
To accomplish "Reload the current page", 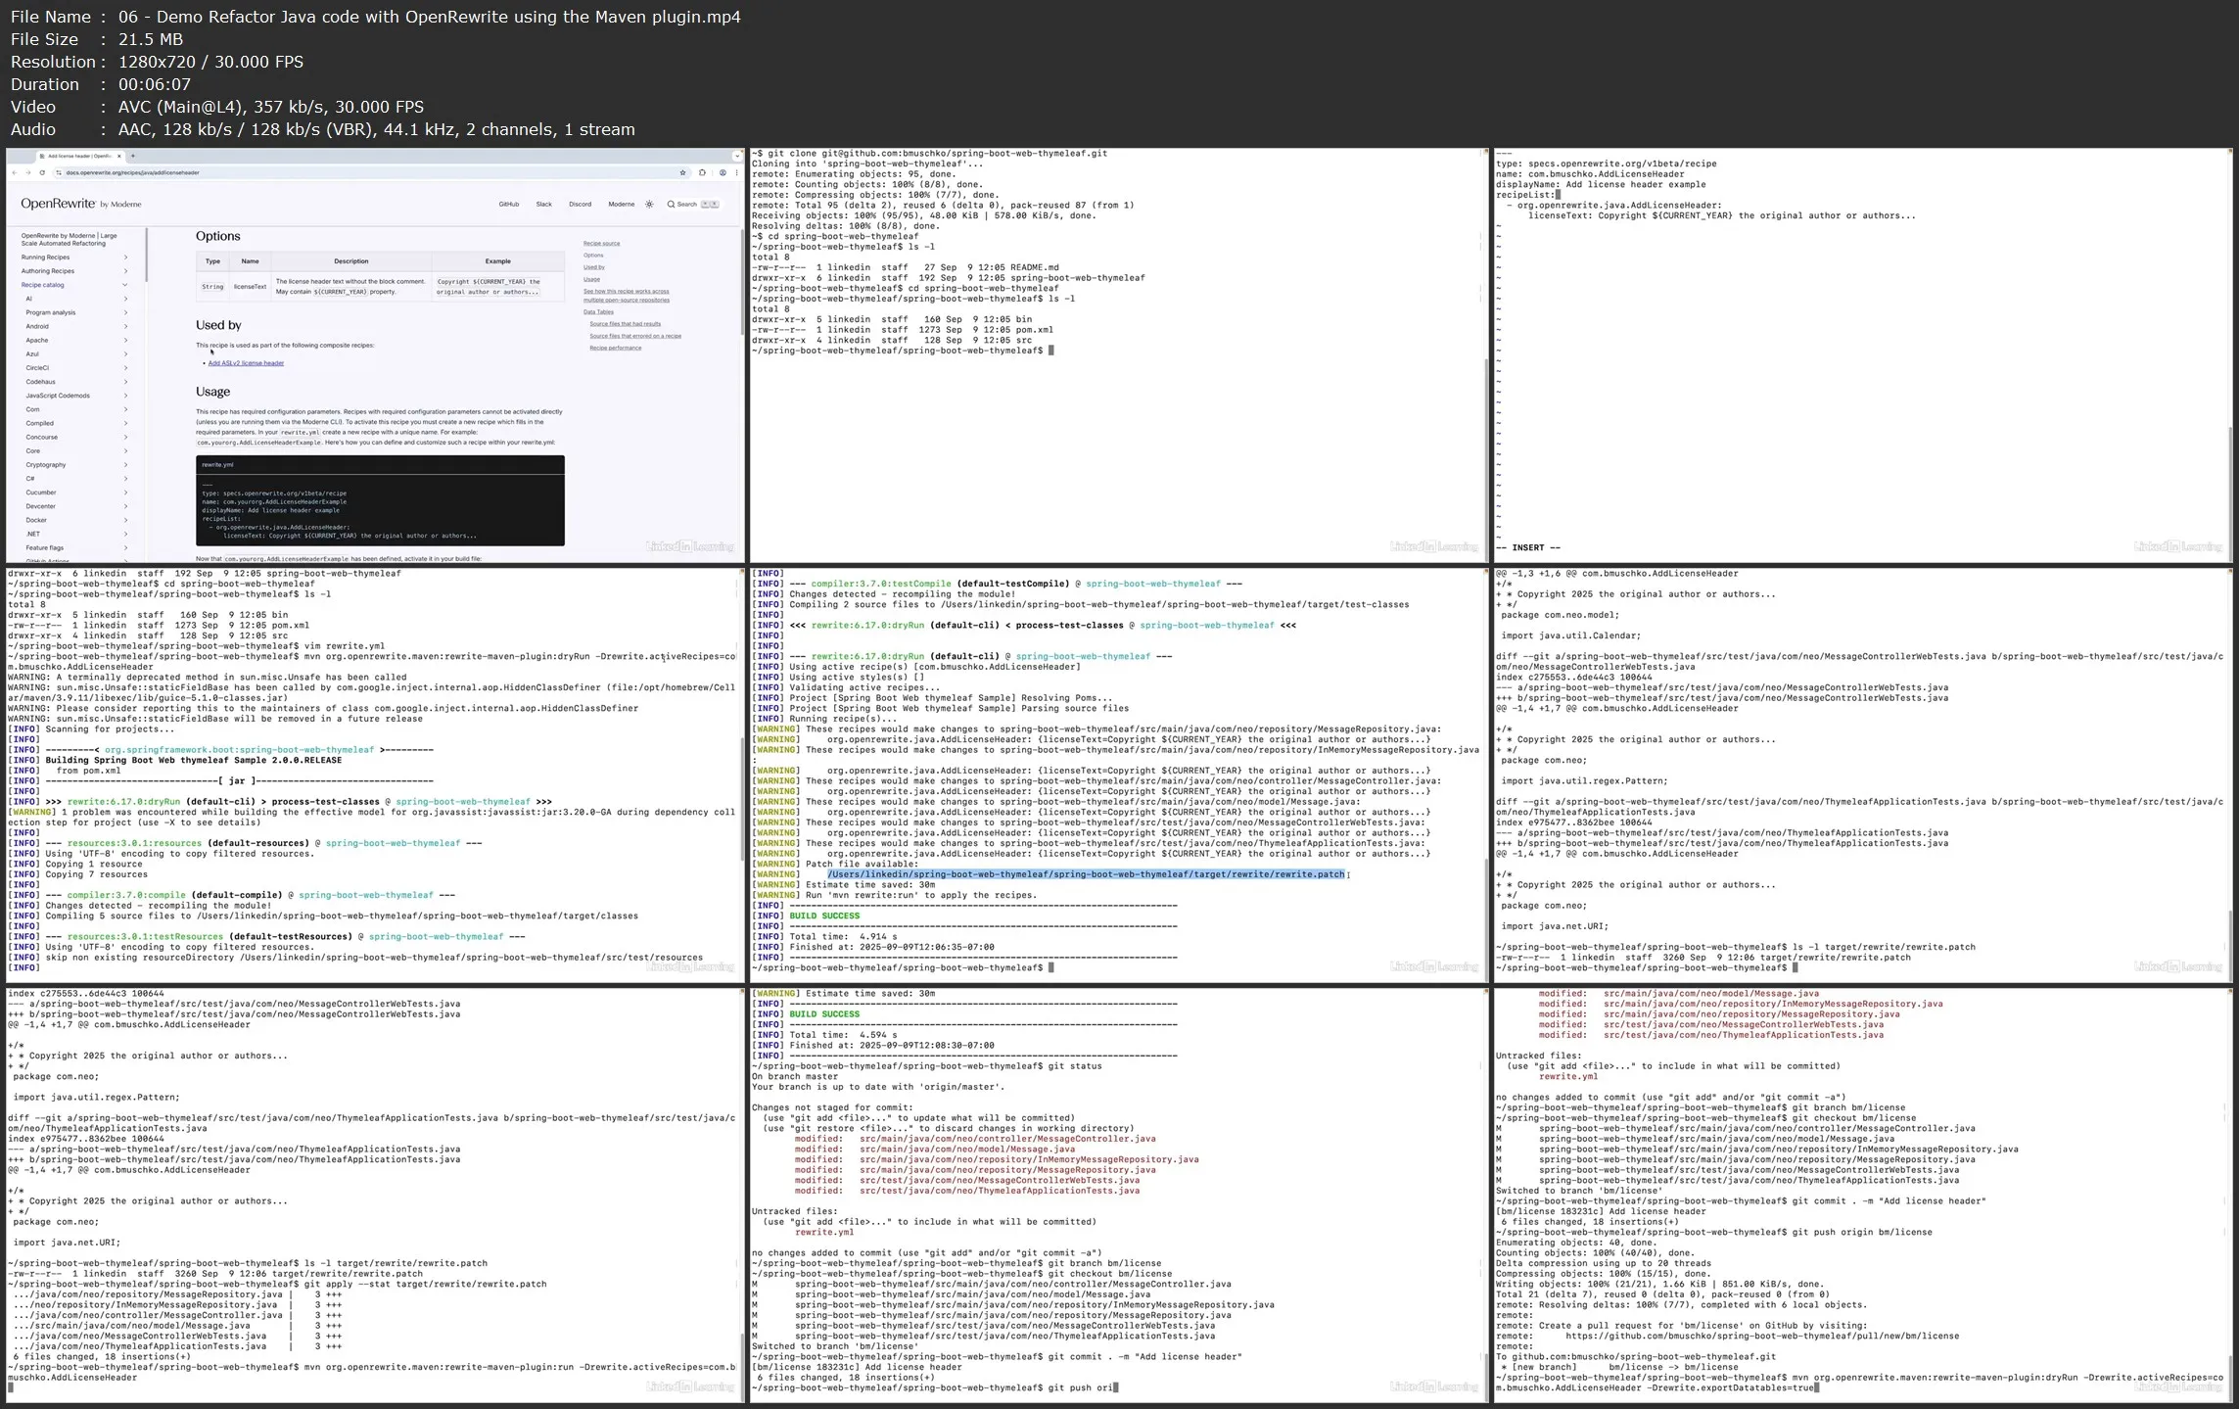I will (x=42, y=172).
